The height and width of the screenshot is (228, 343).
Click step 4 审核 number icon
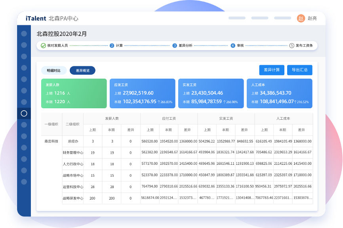click(x=233, y=45)
